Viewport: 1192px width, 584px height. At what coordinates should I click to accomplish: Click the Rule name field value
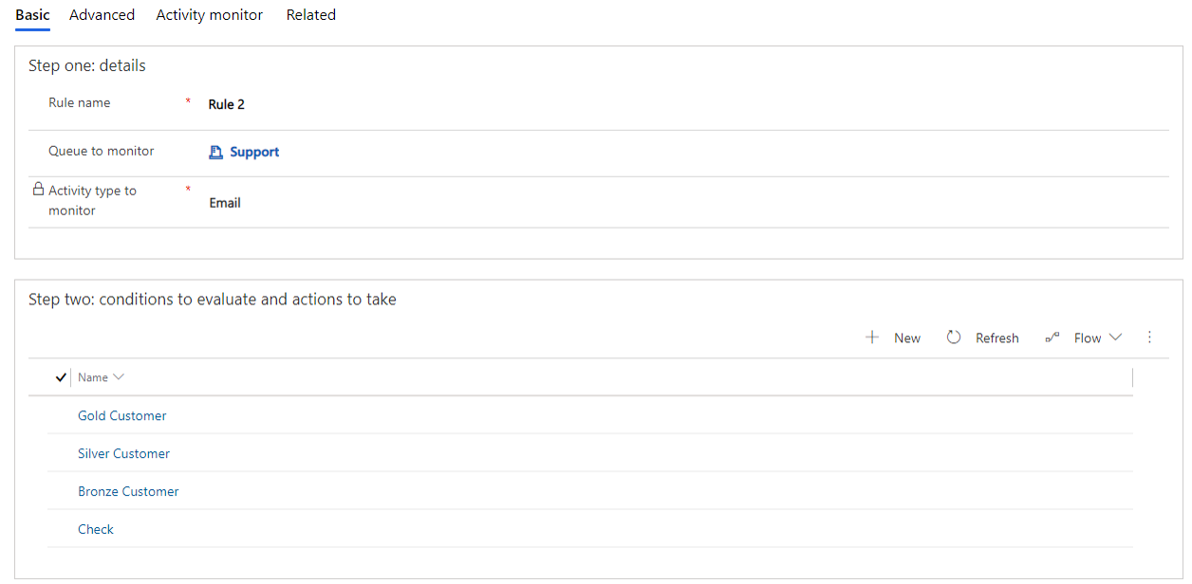(x=227, y=104)
